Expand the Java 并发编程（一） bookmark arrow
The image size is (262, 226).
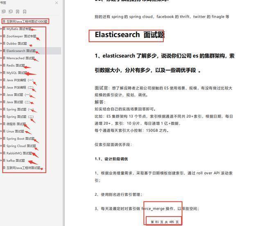pos(1,80)
